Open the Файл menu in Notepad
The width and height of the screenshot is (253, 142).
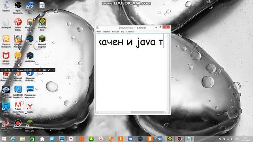tap(99, 32)
